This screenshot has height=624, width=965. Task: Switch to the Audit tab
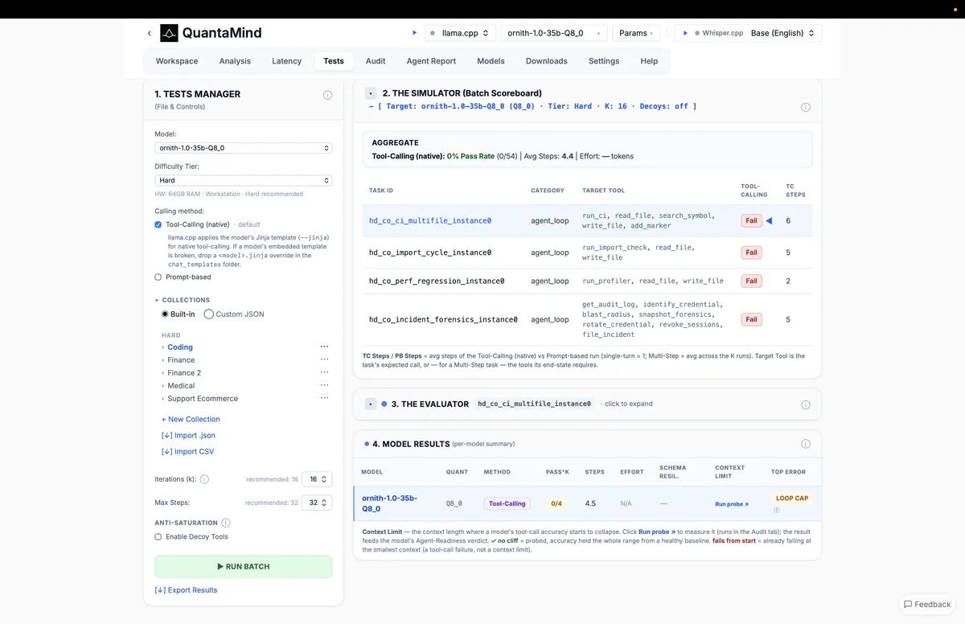376,61
